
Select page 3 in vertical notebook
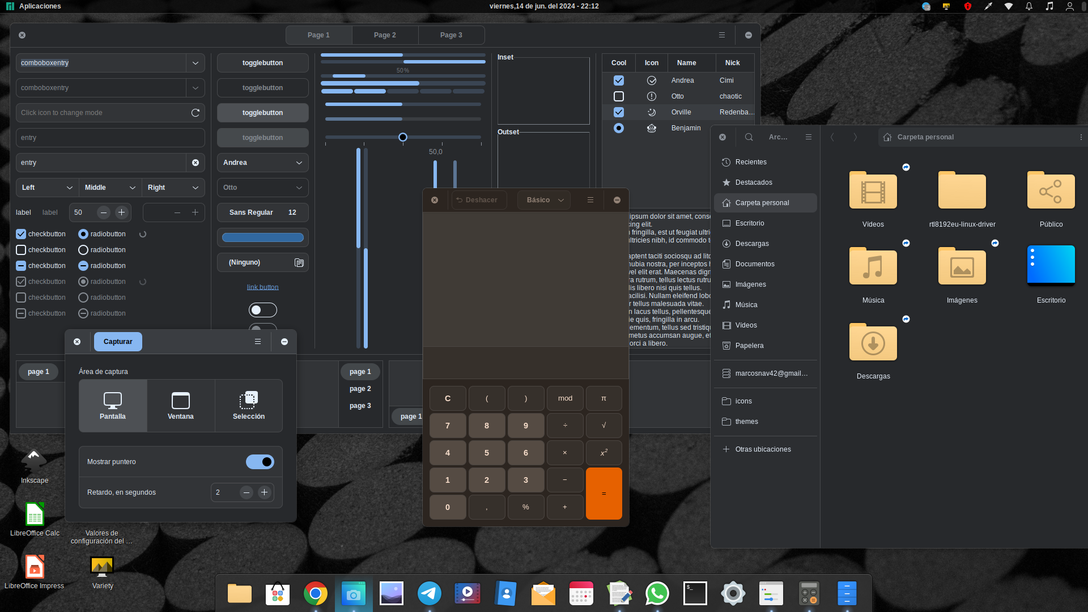360,406
